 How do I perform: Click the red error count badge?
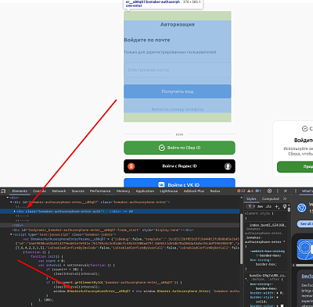pos(241,191)
